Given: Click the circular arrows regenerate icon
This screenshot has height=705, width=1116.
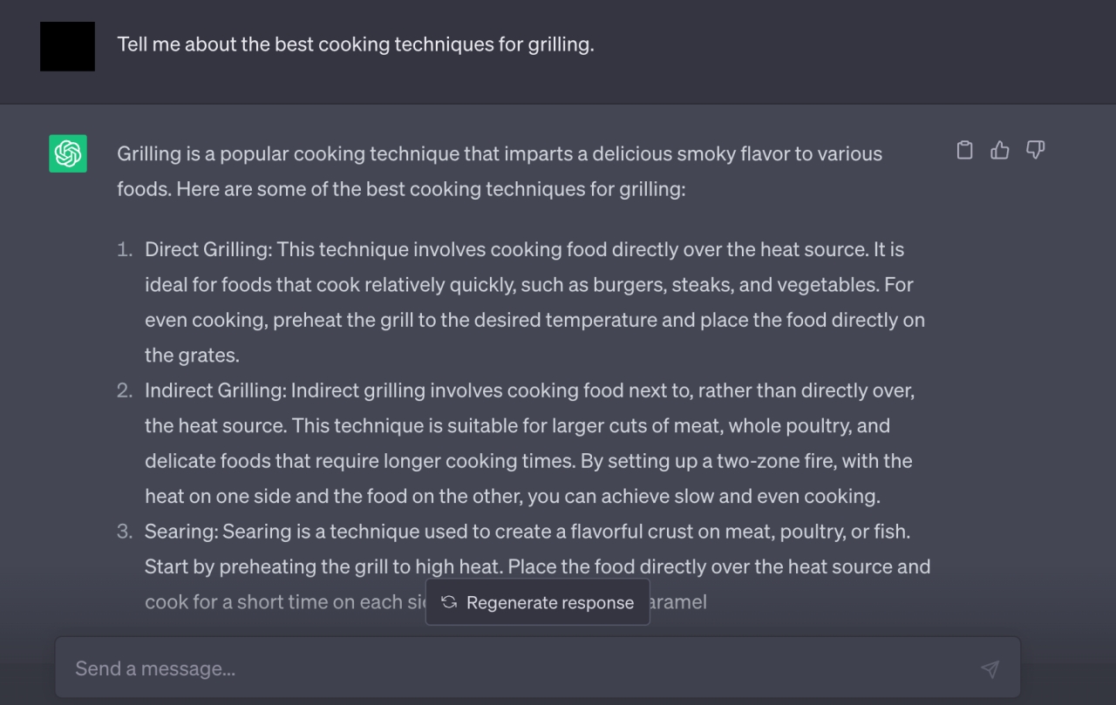Looking at the screenshot, I should pos(449,602).
